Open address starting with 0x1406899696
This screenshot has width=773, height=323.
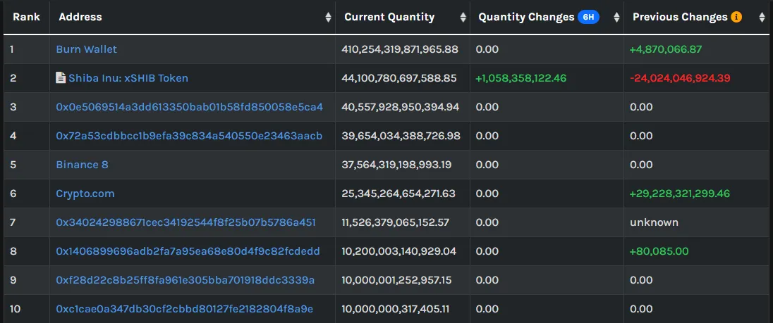pos(188,251)
